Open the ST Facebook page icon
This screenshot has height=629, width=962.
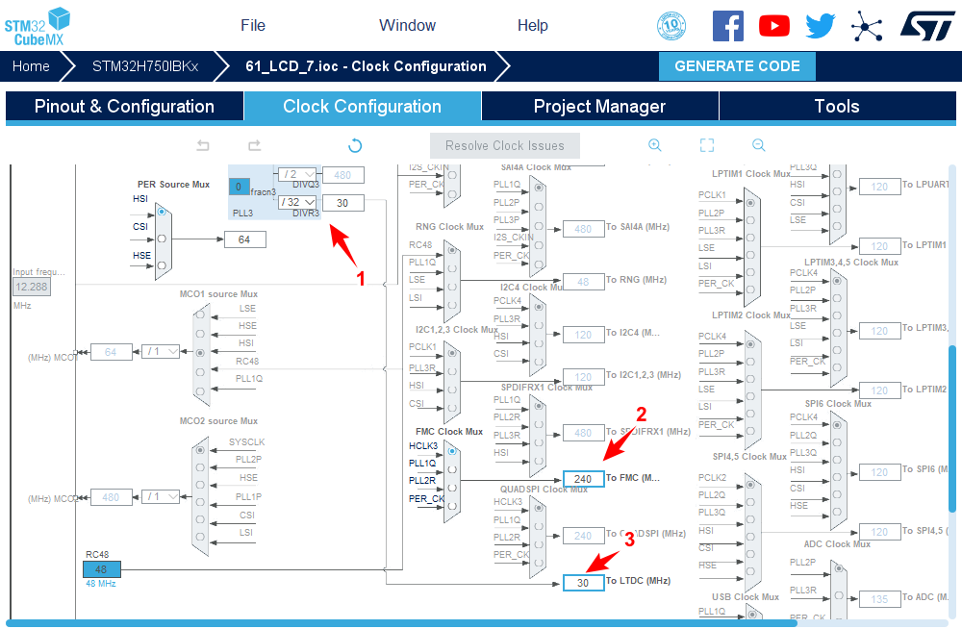point(728,26)
